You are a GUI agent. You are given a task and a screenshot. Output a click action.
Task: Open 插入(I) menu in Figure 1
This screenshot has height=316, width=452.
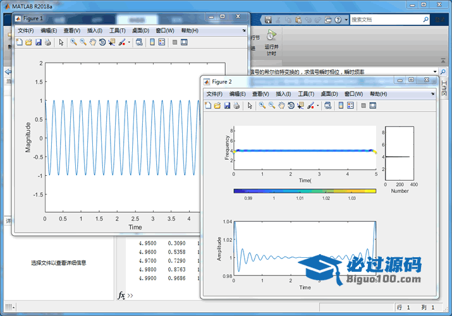click(x=95, y=30)
